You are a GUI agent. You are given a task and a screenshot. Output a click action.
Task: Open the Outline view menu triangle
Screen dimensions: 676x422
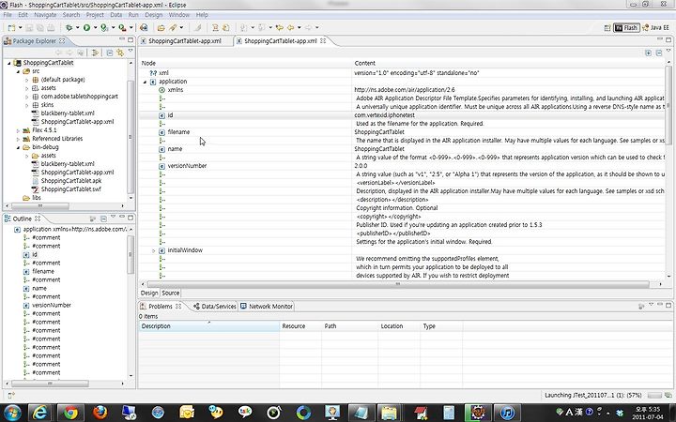[113, 218]
